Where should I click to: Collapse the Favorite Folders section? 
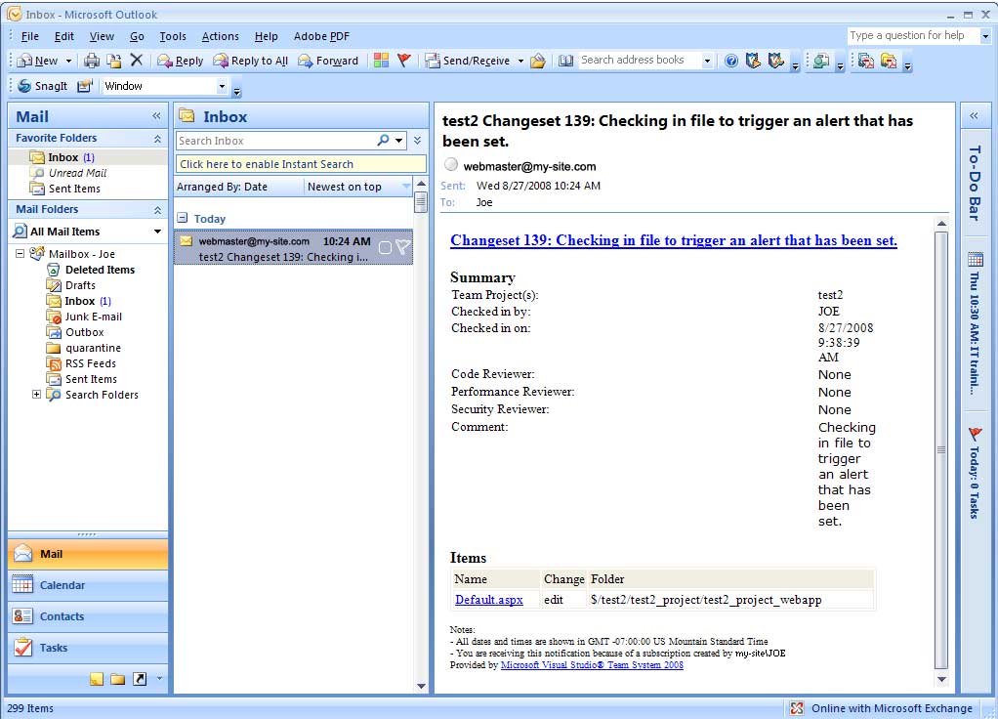pos(157,138)
